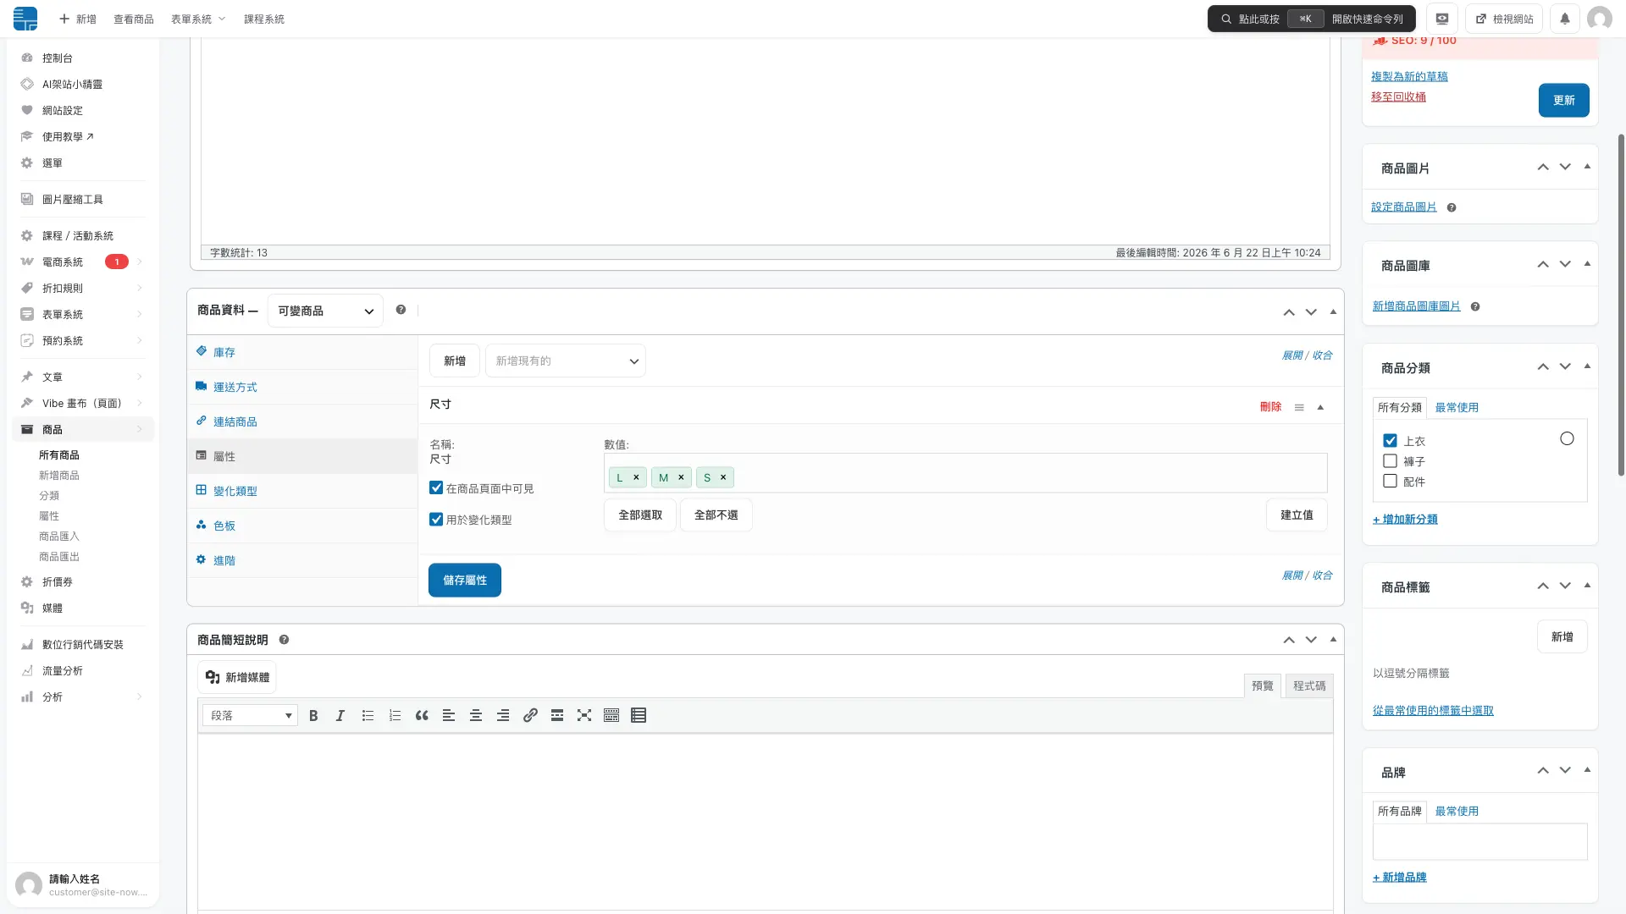This screenshot has height=914, width=1626.
Task: Open the 段落 paragraph format dropdown
Action: 250,716
